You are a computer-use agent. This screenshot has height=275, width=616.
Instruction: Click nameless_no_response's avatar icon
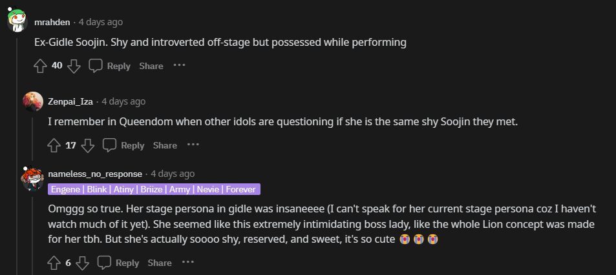tap(33, 179)
